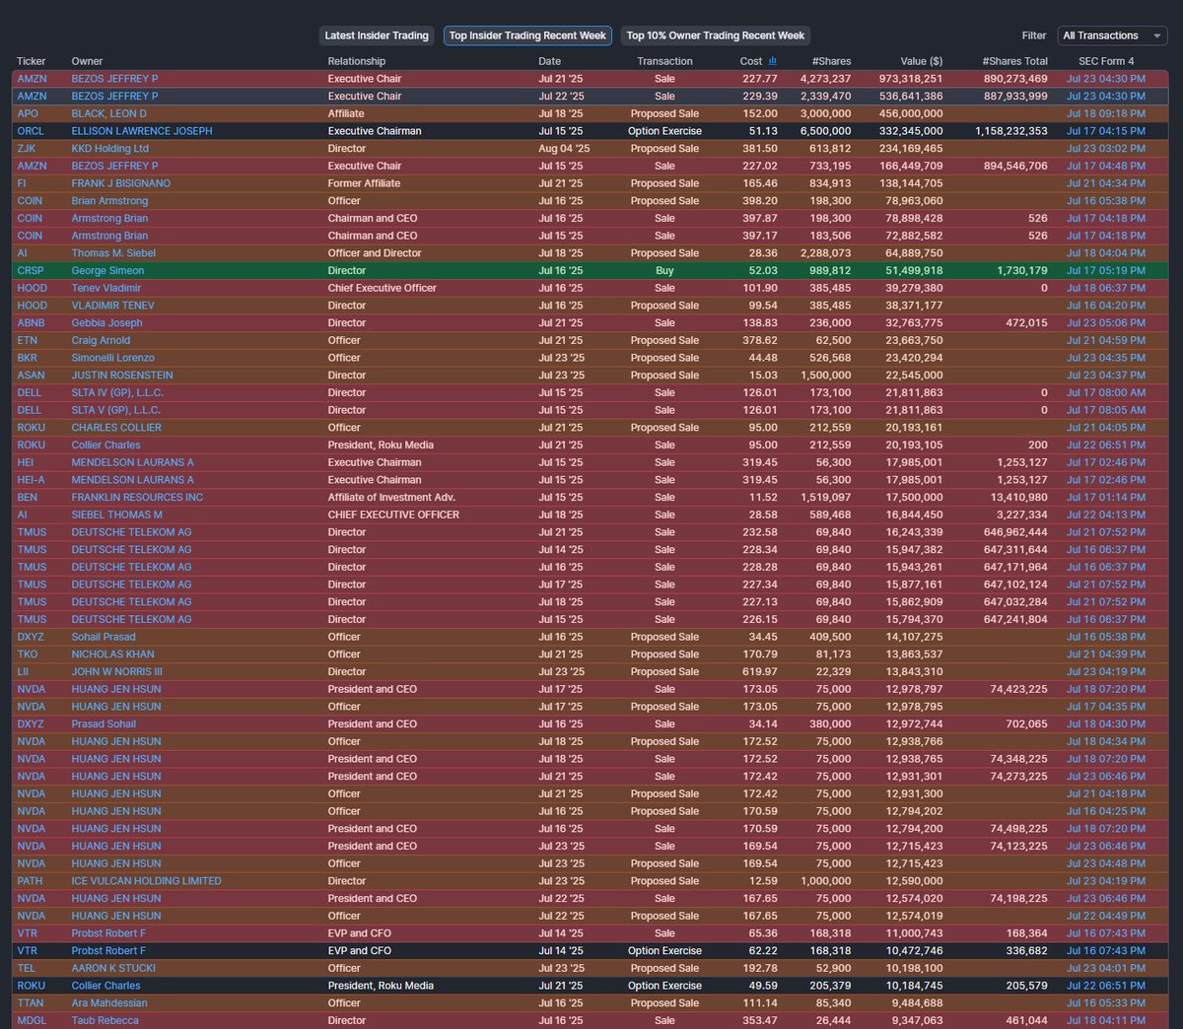Open SEC filing Jul 17 01:14 PM
The image size is (1183, 1029).
click(1106, 498)
